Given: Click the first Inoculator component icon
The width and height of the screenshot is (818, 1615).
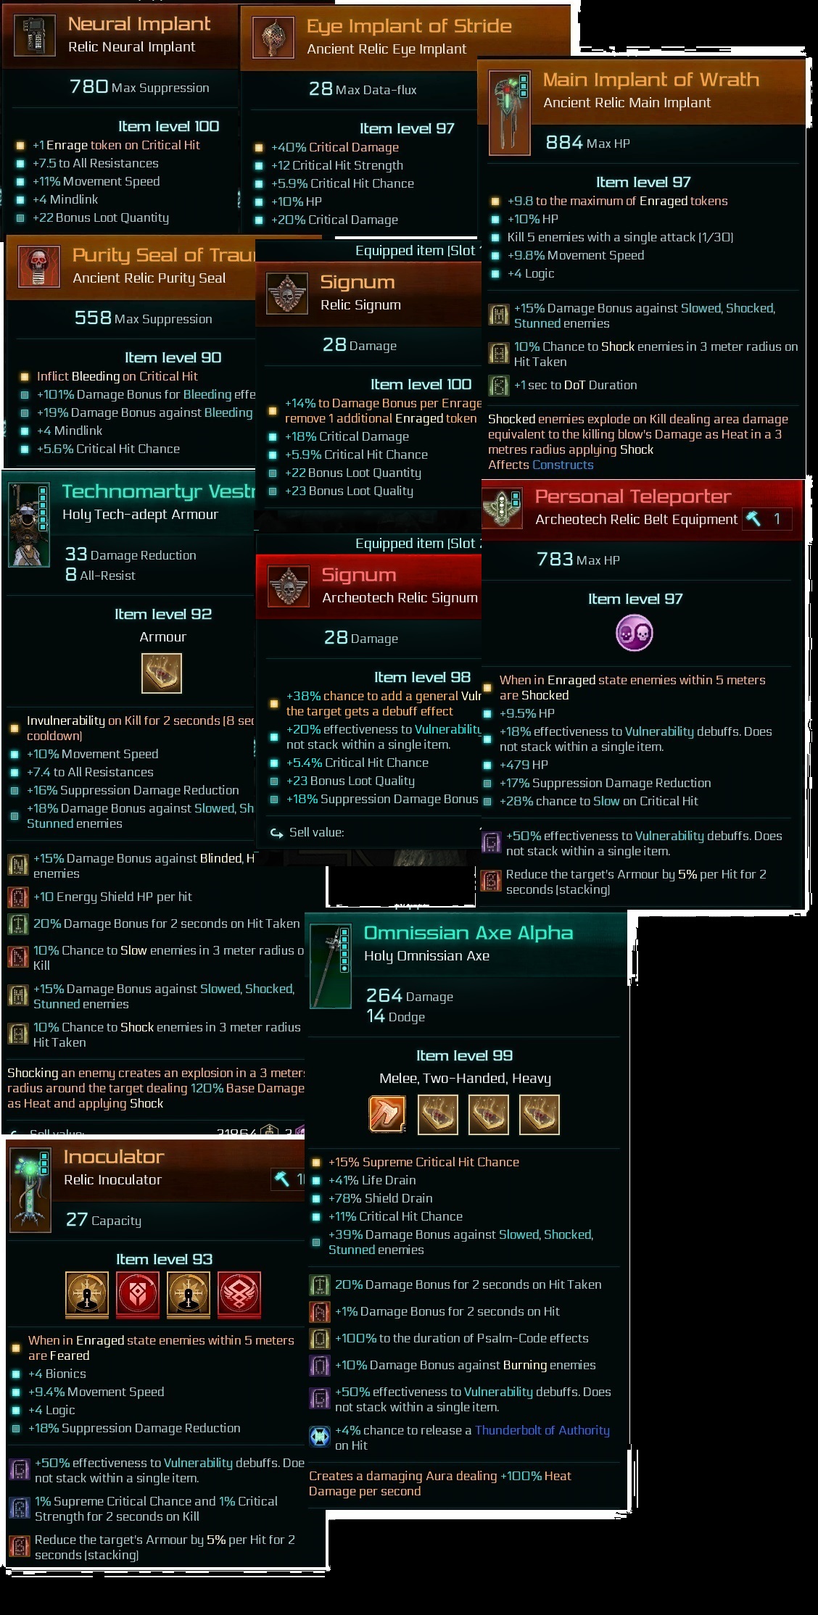Looking at the screenshot, I should [x=87, y=1293].
